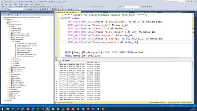The image size is (197, 111).
Task: Click the Refresh icon in Object Explorer
Action: coord(18,15)
